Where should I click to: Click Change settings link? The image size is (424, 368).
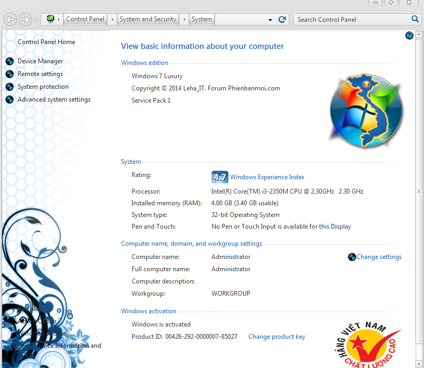[379, 257]
